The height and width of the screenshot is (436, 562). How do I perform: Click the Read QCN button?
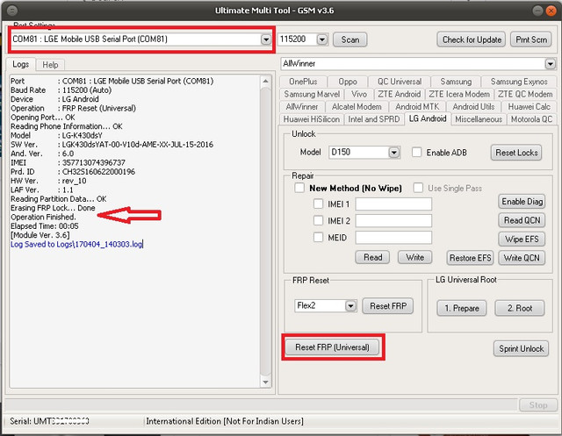pos(522,220)
